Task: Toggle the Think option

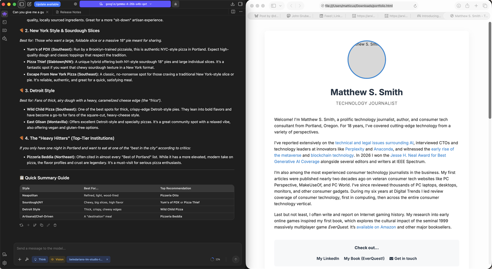Action: (x=40, y=259)
